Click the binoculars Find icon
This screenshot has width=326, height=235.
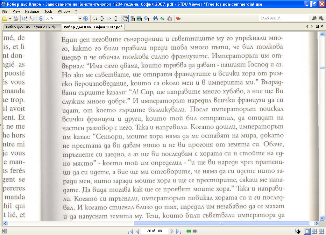pos(155,18)
